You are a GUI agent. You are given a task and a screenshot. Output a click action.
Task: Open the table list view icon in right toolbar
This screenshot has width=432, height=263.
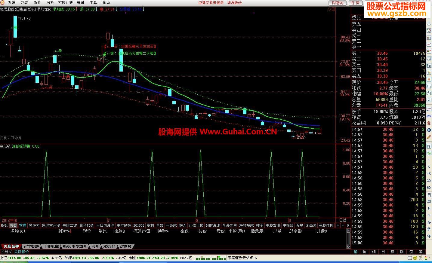coord(429,37)
